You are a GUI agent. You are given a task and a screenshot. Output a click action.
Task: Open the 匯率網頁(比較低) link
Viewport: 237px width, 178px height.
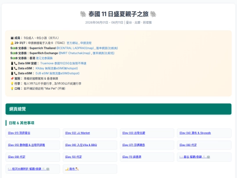coord(104,53)
